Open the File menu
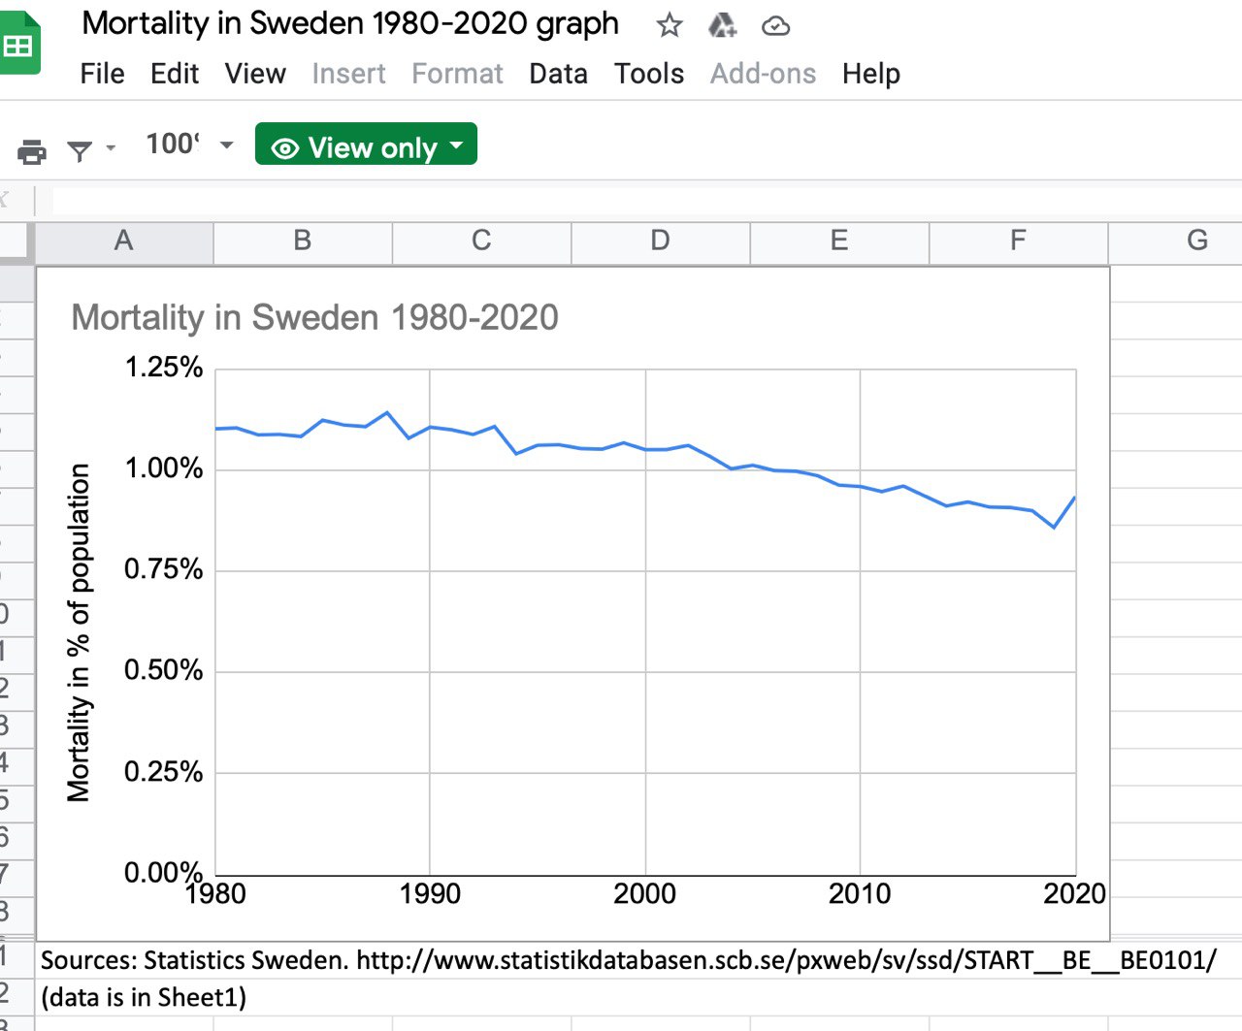 (102, 74)
